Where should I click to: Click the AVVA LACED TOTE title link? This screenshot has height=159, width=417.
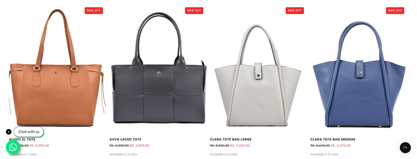[125, 139]
